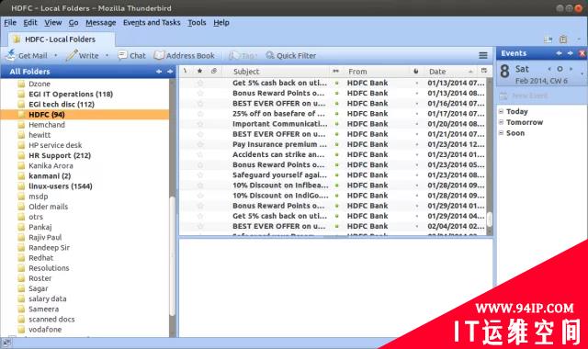Go to next day in Events pane
The height and width of the screenshot is (349, 588).
pyautogui.click(x=571, y=69)
